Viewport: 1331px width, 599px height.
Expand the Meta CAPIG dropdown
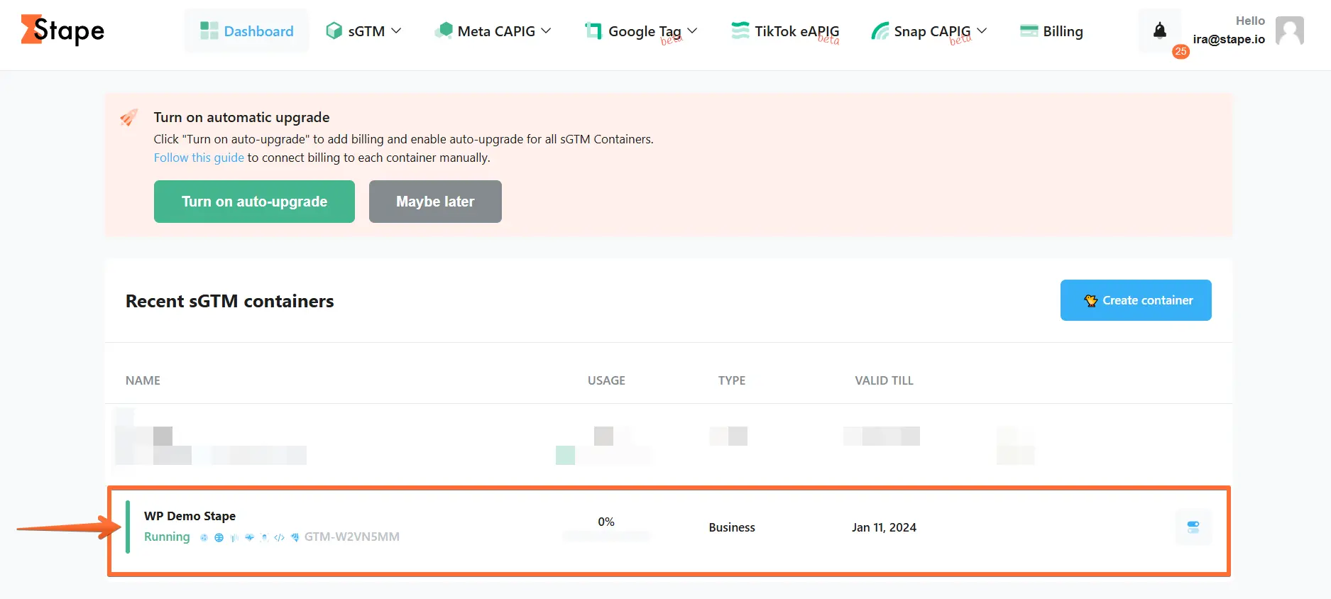[493, 31]
